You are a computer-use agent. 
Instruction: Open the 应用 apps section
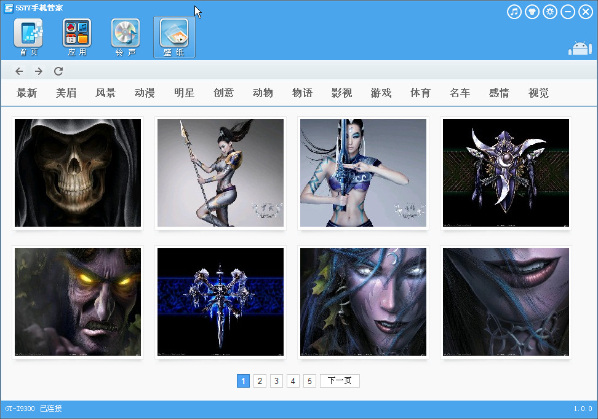click(x=77, y=37)
